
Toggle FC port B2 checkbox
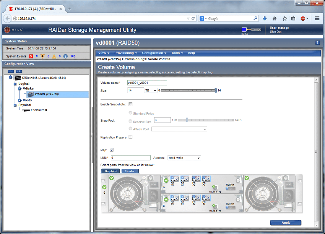198,198
